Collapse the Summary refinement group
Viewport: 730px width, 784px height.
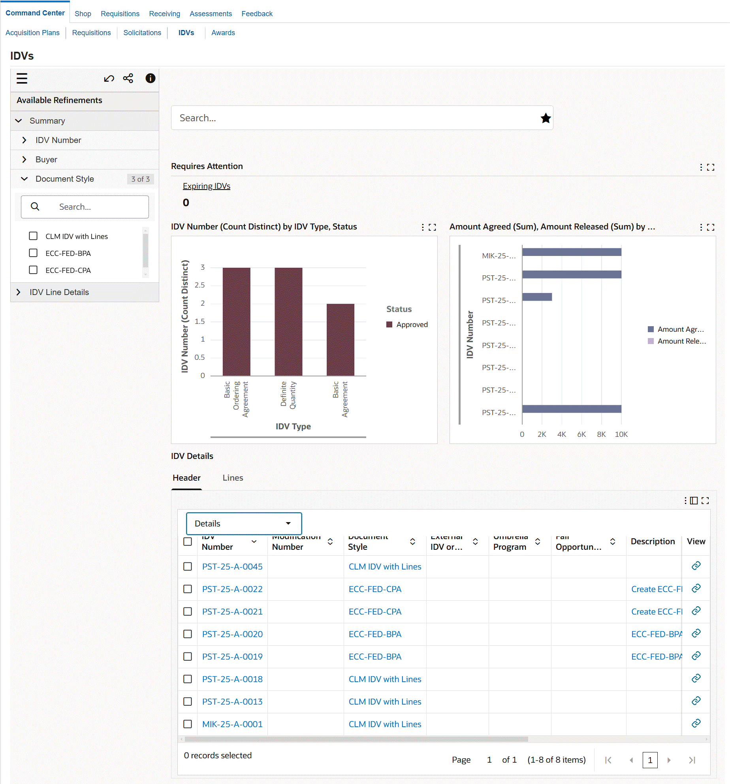19,121
